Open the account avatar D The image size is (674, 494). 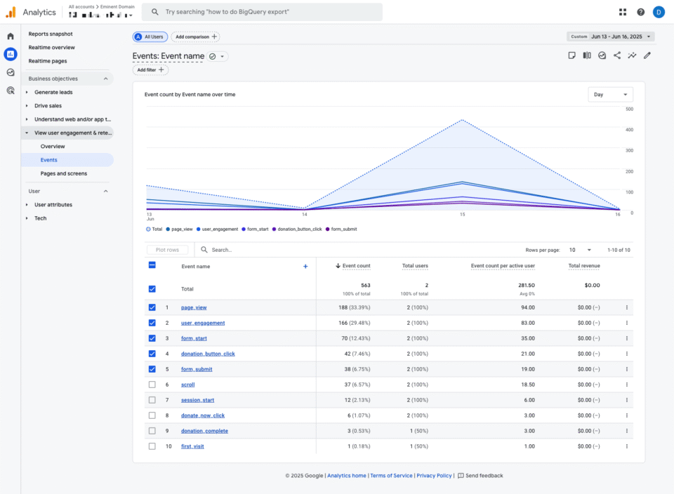tap(659, 12)
